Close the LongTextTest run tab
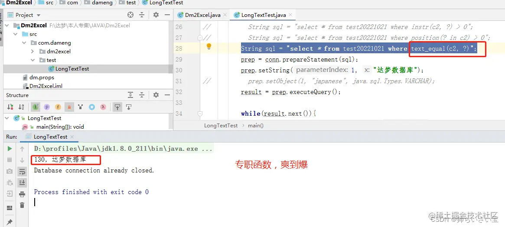 (x=72, y=137)
